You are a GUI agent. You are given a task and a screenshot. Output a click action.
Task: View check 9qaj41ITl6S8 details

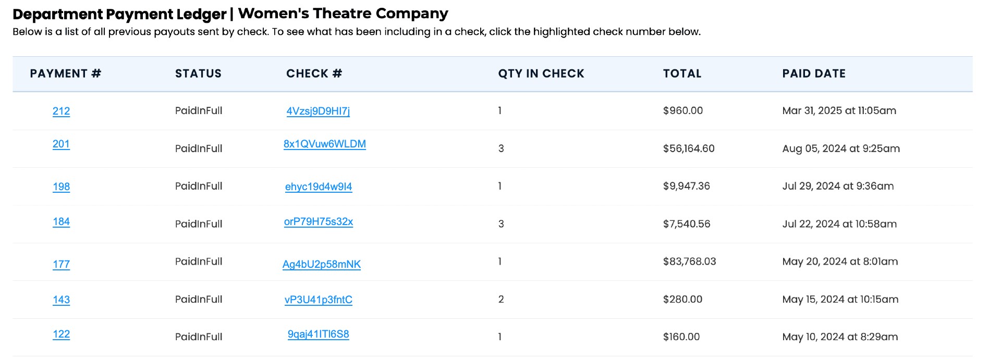[319, 334]
